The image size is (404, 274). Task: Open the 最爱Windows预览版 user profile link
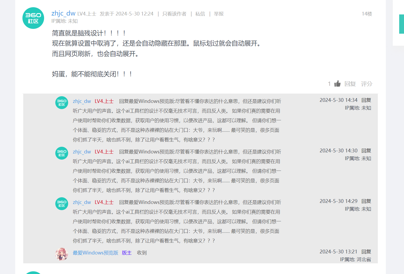(x=95, y=253)
